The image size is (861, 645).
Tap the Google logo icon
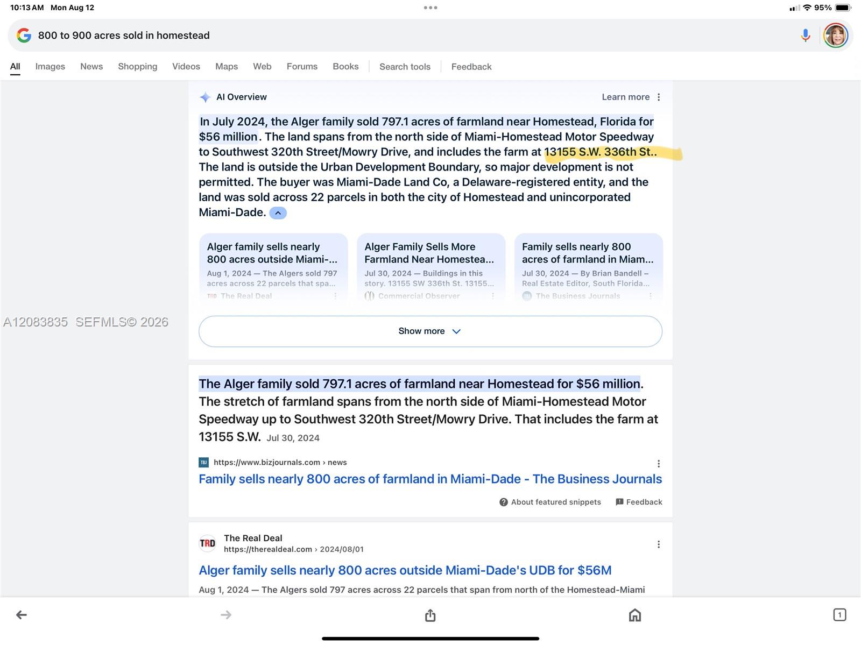[x=24, y=36]
